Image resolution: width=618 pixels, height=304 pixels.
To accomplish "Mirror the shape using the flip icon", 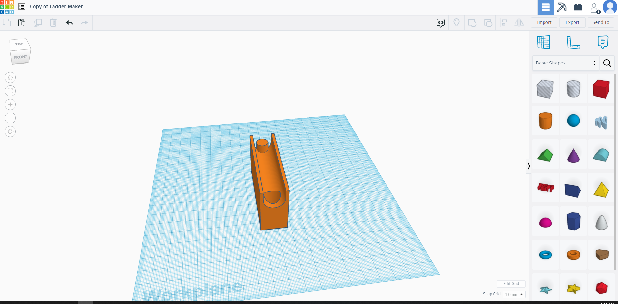I will pos(519,23).
